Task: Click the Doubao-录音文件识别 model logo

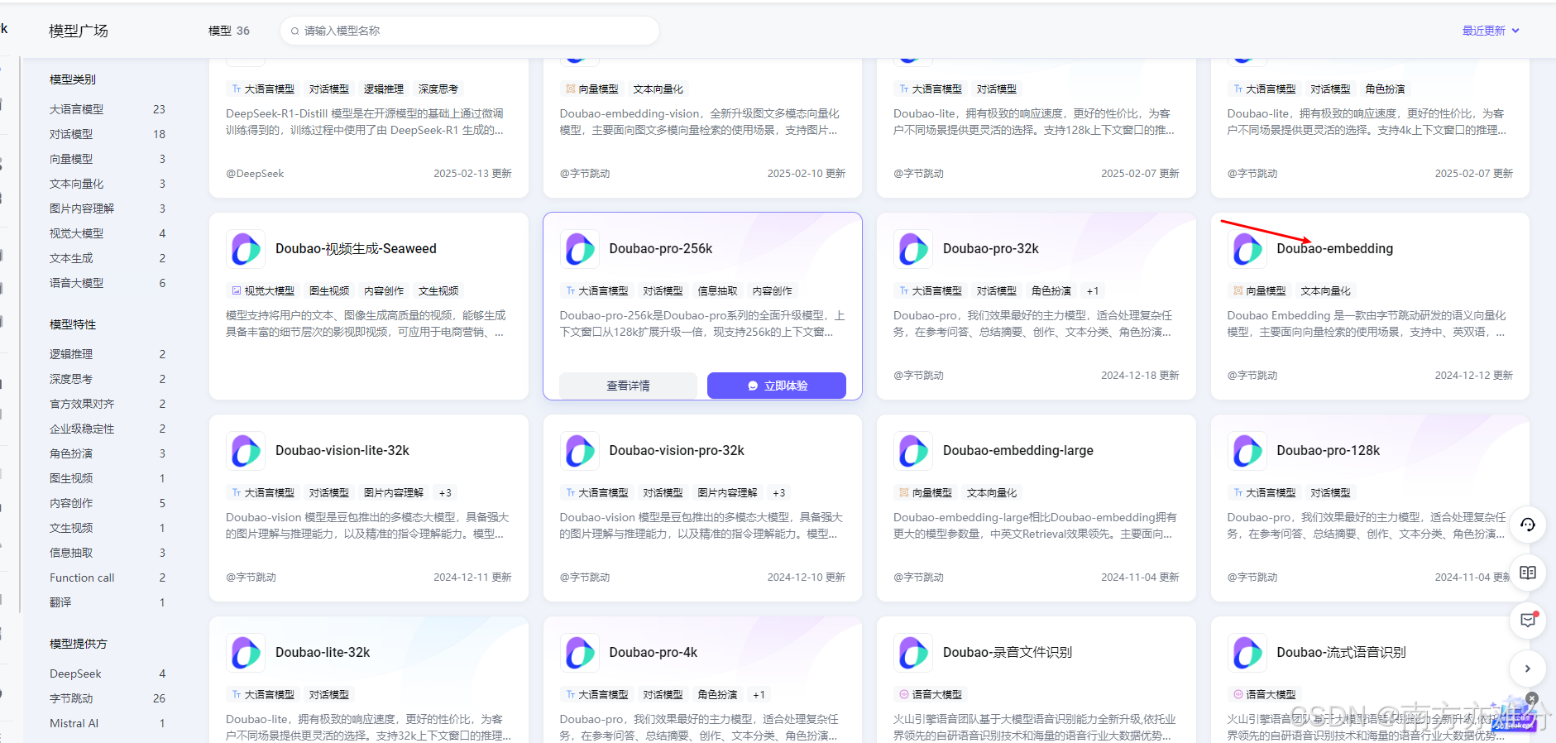Action: [x=913, y=653]
